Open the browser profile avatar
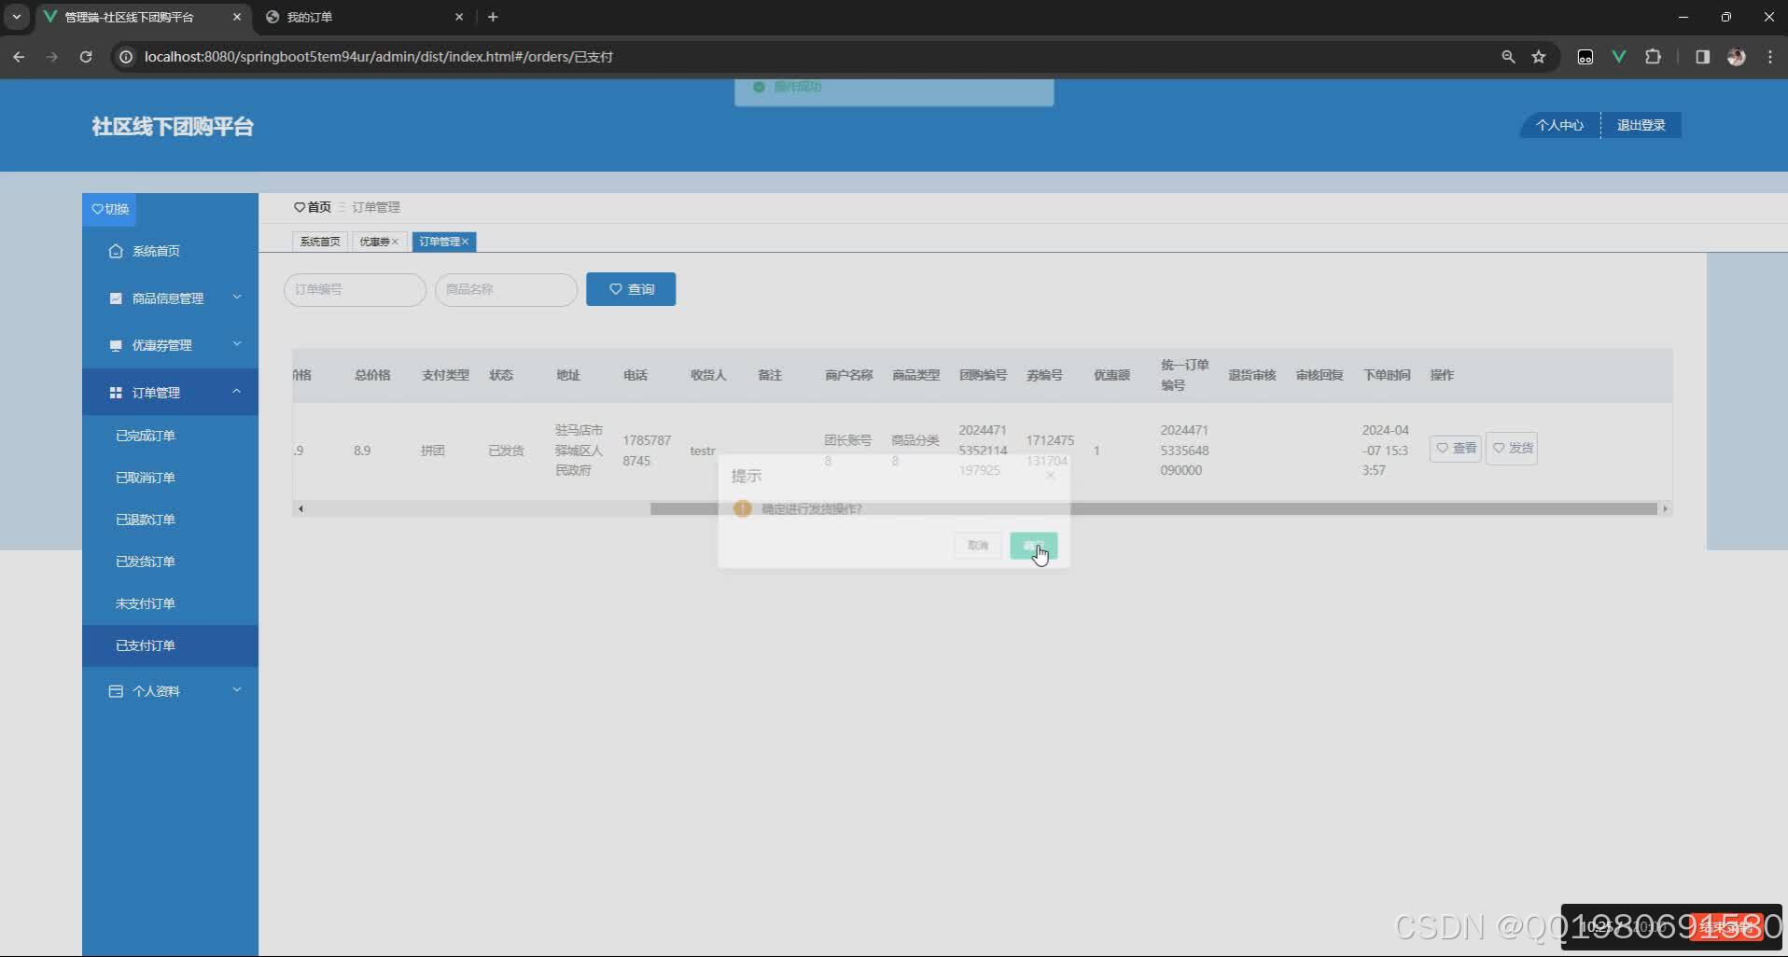Image resolution: width=1788 pixels, height=957 pixels. (1737, 57)
